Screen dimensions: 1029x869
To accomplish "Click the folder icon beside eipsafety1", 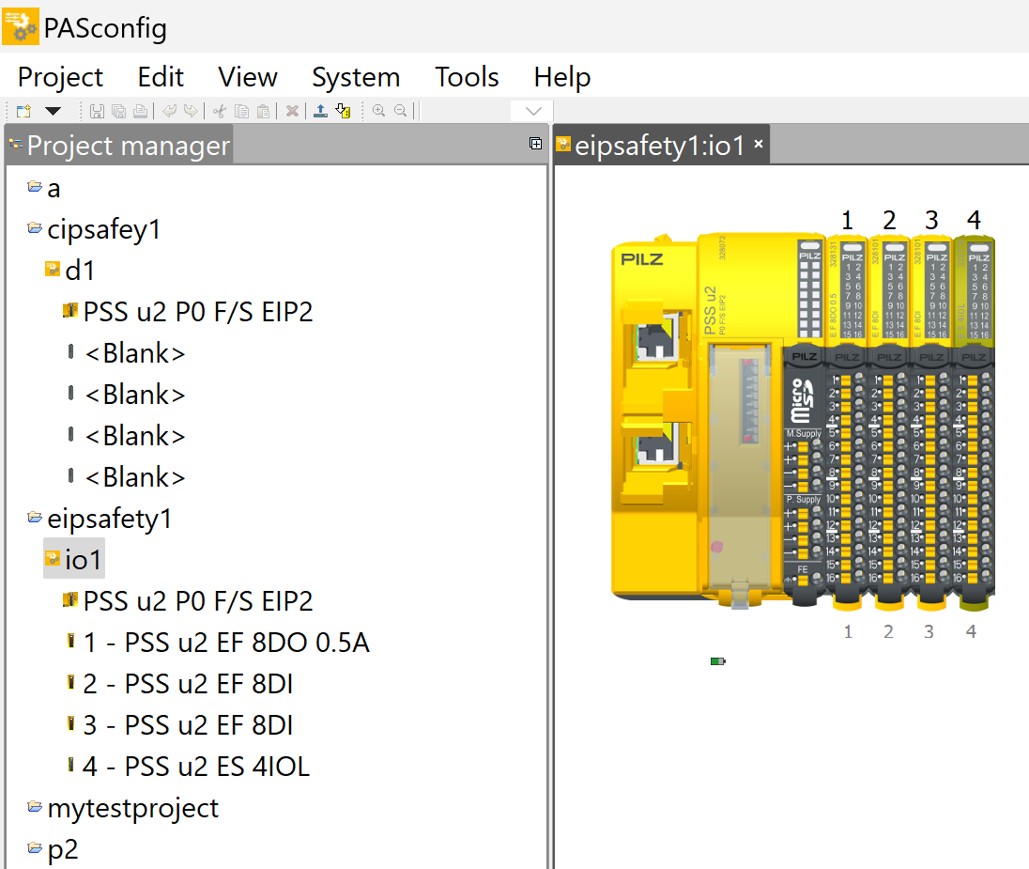I will click(x=35, y=517).
